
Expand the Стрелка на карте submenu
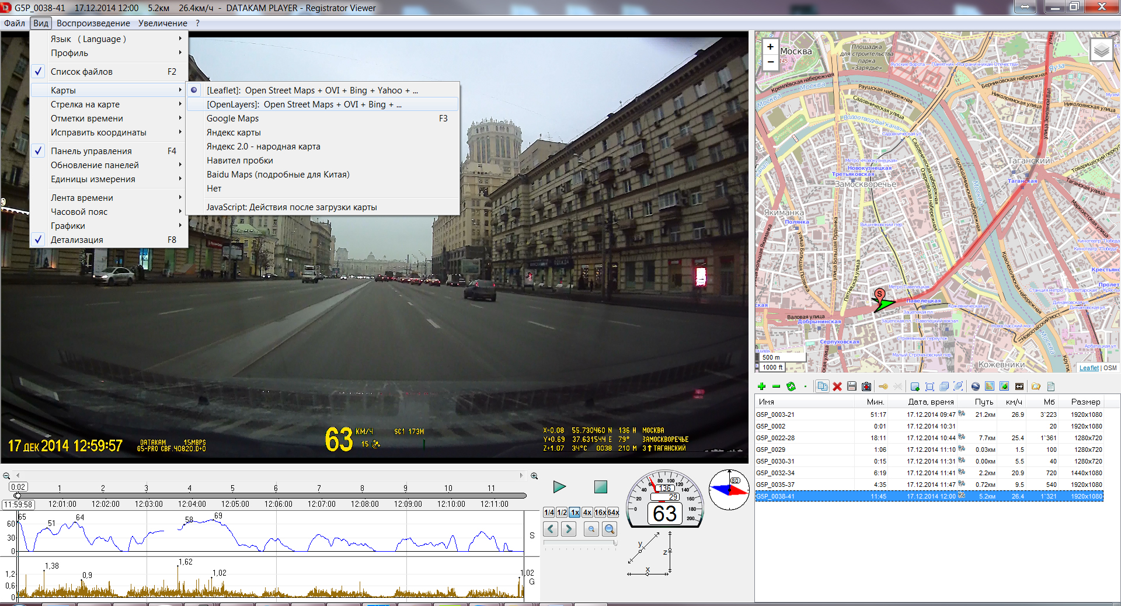point(109,105)
